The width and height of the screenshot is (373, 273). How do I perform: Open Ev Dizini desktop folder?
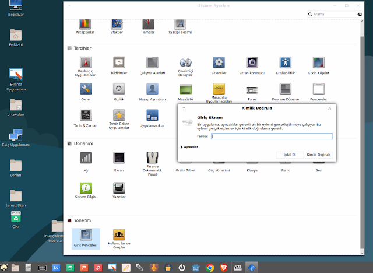click(x=16, y=37)
